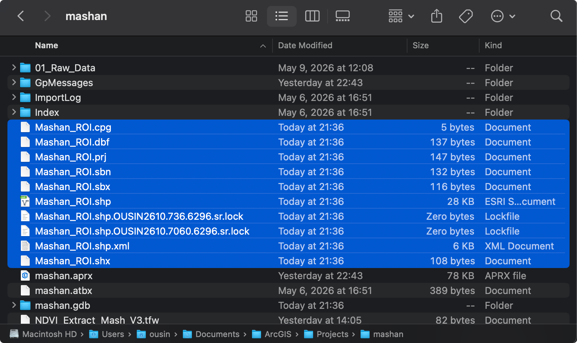Sort by the Name column header

click(46, 45)
